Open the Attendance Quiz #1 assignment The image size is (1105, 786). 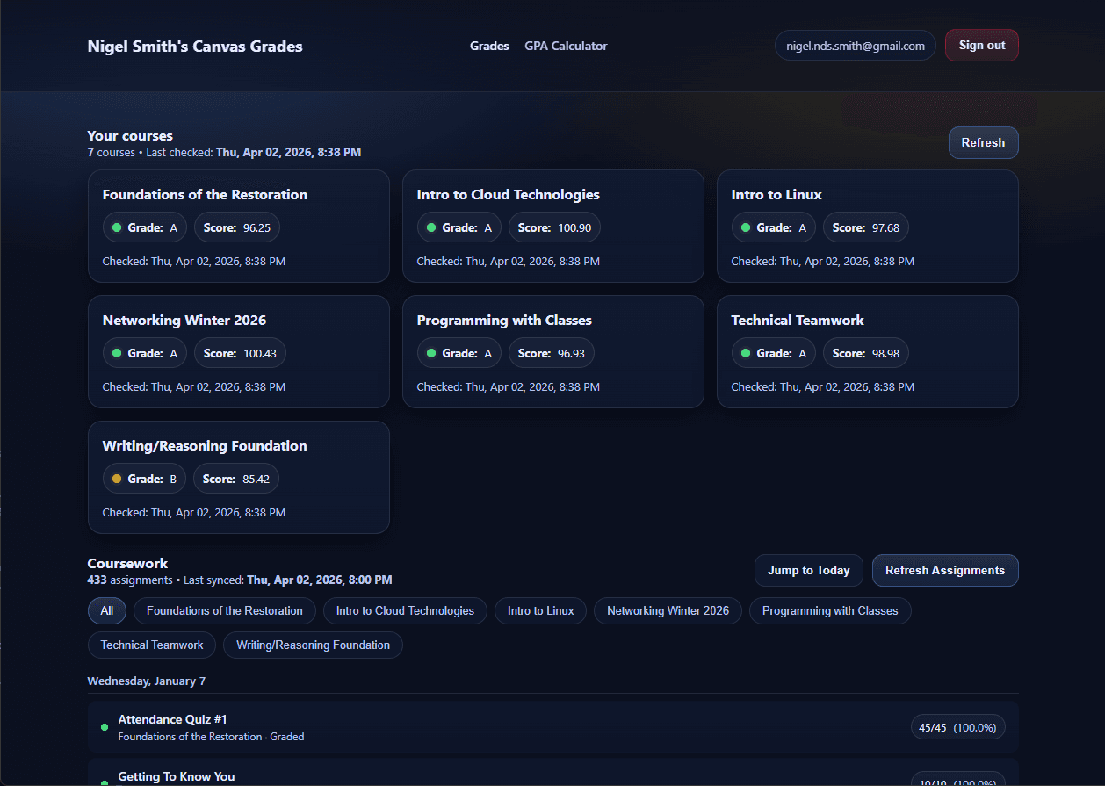tap(172, 719)
